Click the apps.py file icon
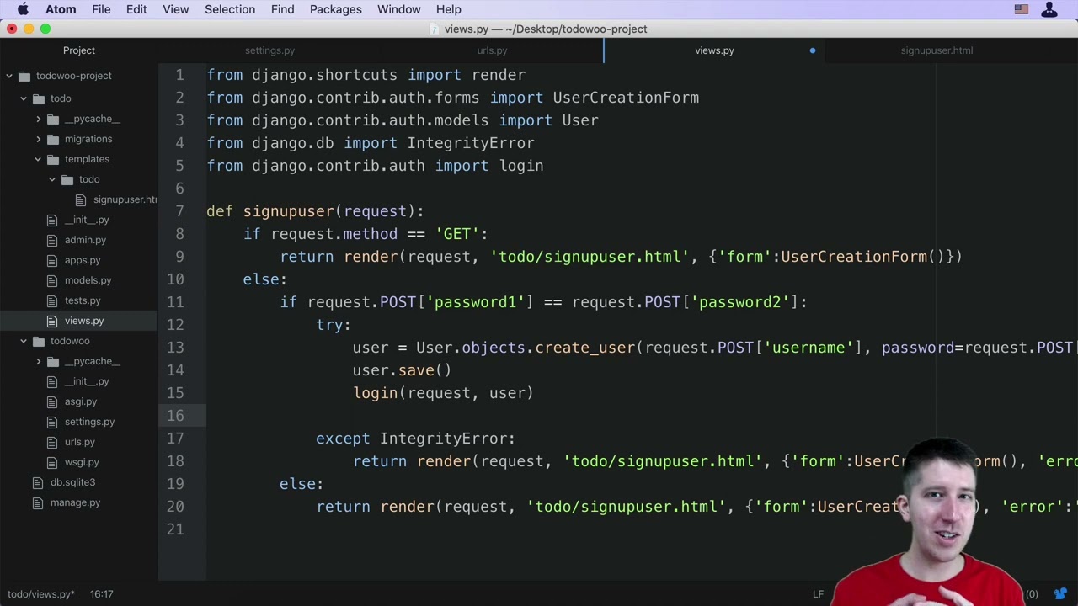This screenshot has height=606, width=1078. (52, 260)
